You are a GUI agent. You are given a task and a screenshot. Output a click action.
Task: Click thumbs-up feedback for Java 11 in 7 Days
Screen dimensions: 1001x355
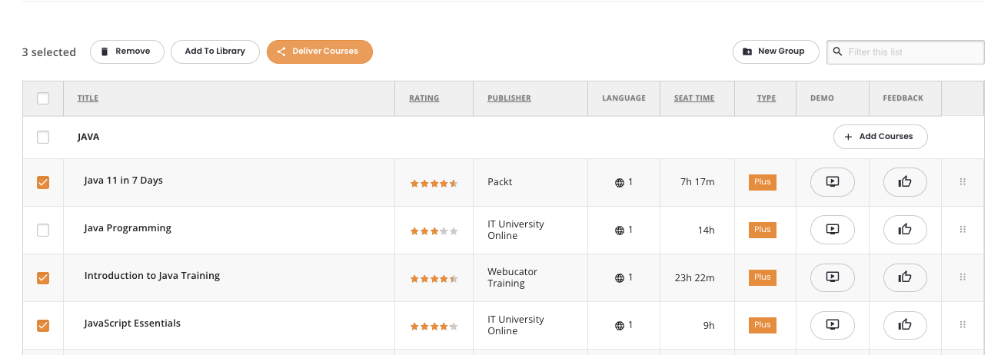coord(905,182)
